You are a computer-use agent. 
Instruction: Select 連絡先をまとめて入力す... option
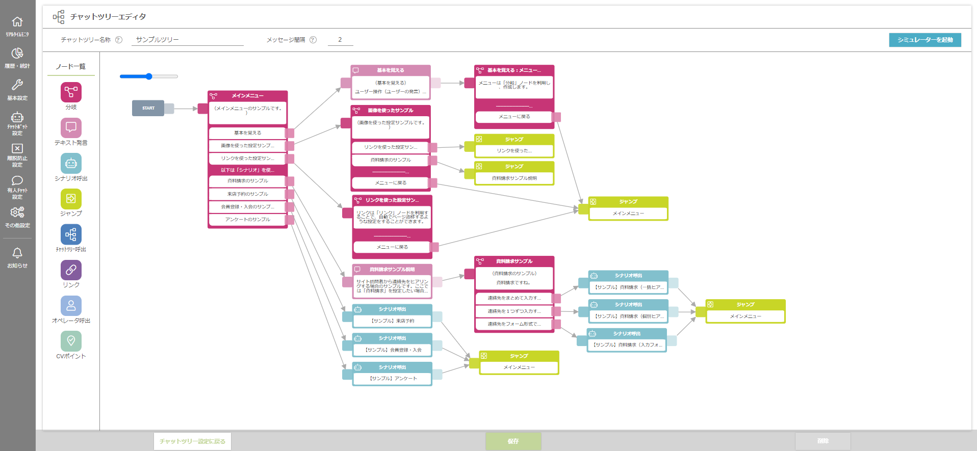(x=514, y=298)
